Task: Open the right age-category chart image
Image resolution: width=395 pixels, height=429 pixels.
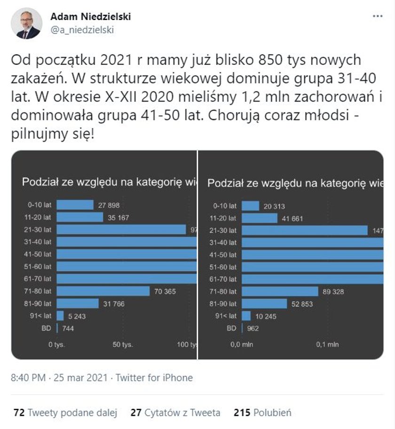Action: tap(291, 255)
